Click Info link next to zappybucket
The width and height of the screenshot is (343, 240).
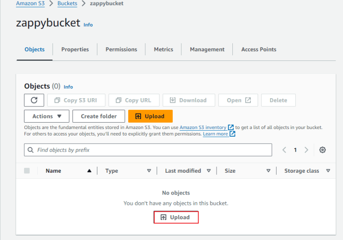[88, 25]
